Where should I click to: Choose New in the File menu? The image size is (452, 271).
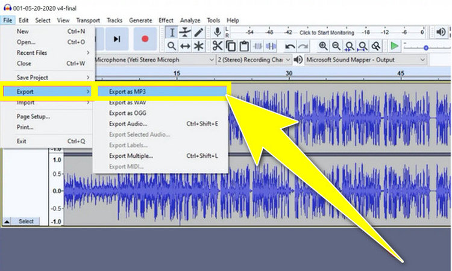coord(48,31)
